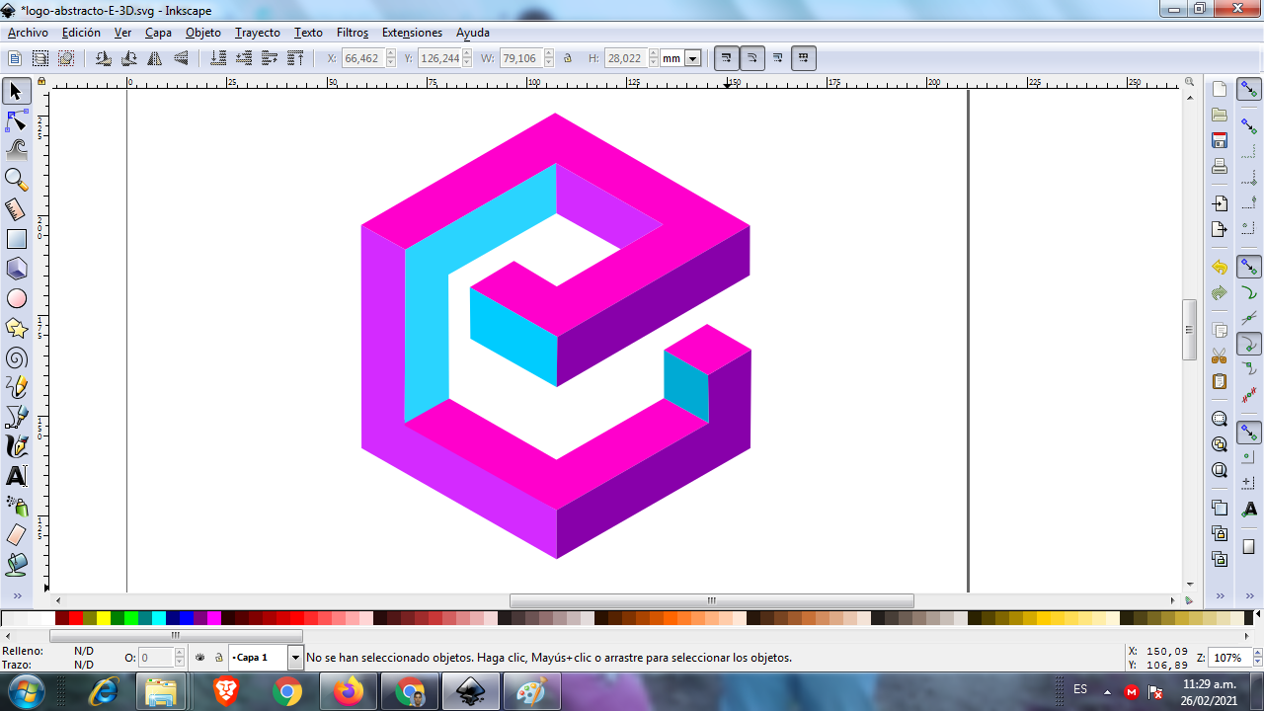Toggle move patterns with object option
1264x711 pixels.
coord(804,58)
